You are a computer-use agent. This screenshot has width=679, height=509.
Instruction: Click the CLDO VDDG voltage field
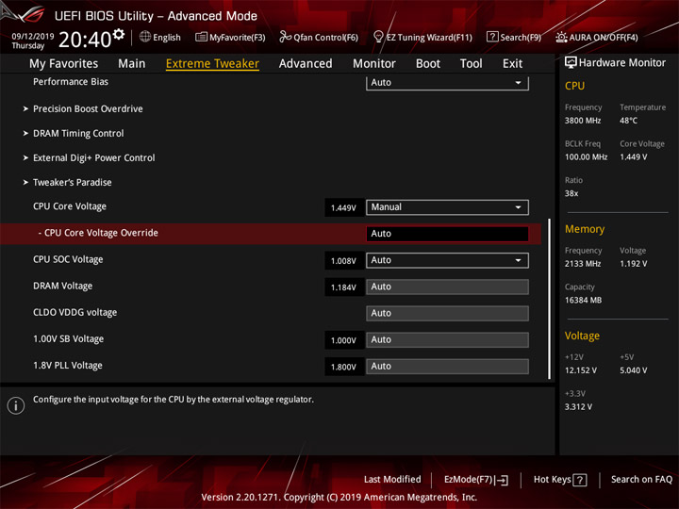pos(447,313)
